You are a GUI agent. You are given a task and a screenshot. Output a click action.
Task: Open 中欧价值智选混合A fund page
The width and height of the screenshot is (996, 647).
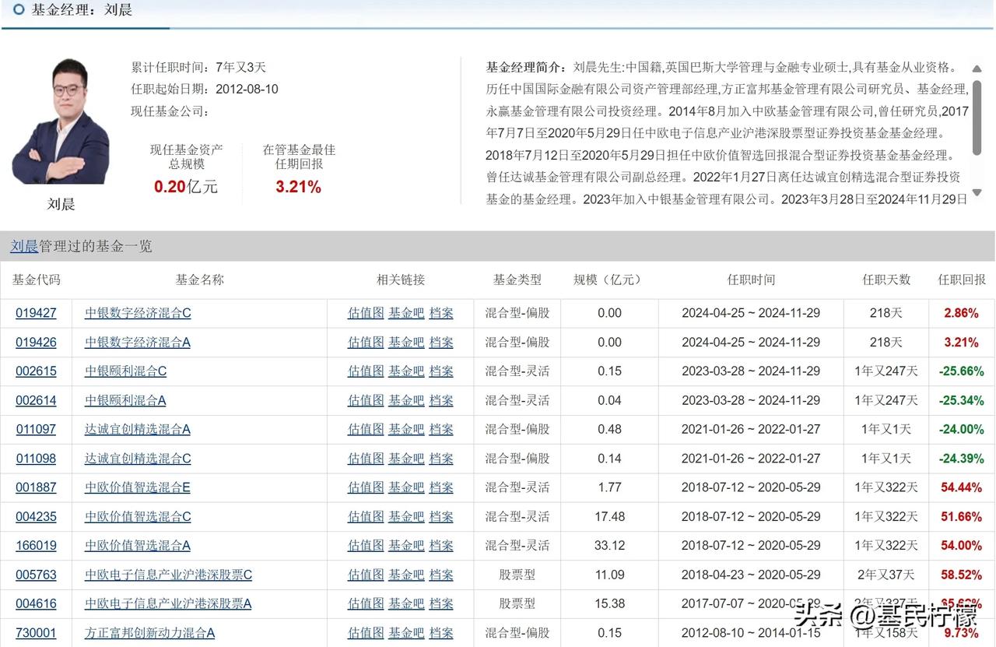click(x=138, y=546)
